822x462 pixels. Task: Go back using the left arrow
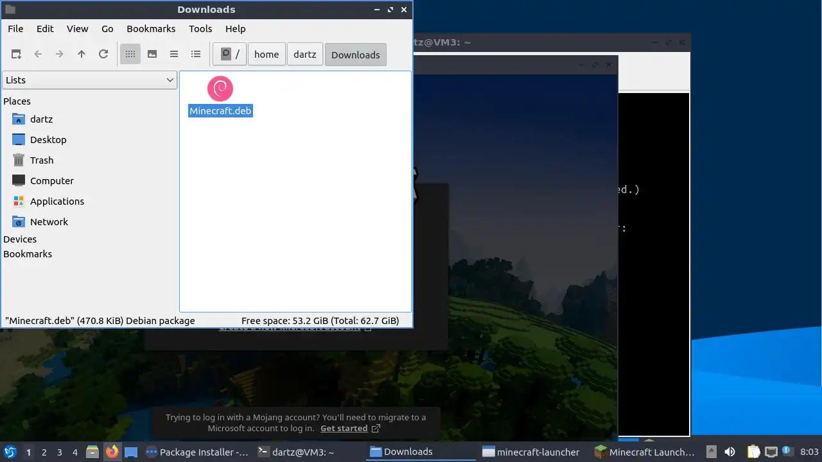click(x=38, y=55)
